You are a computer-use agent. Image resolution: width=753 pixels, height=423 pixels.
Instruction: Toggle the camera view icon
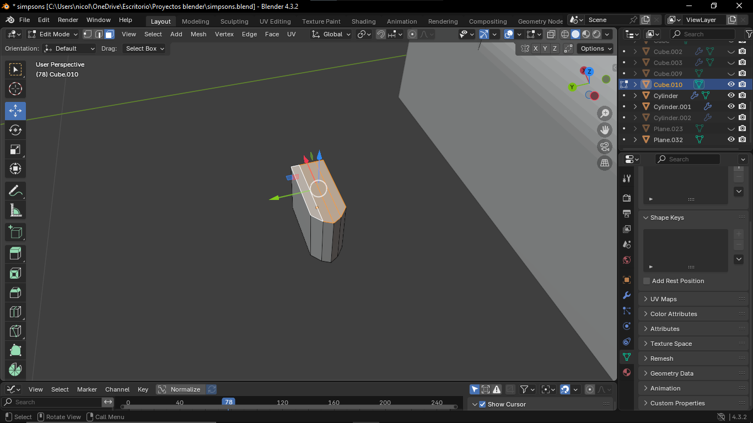pyautogui.click(x=605, y=147)
